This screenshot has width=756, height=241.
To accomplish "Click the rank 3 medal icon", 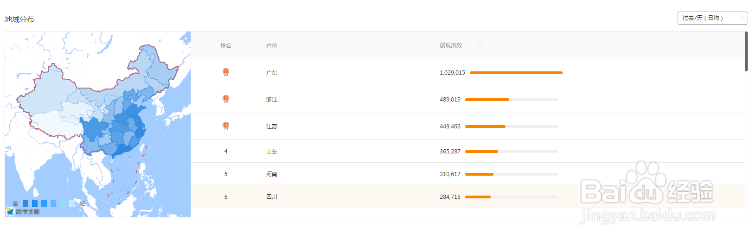I will pyautogui.click(x=226, y=126).
